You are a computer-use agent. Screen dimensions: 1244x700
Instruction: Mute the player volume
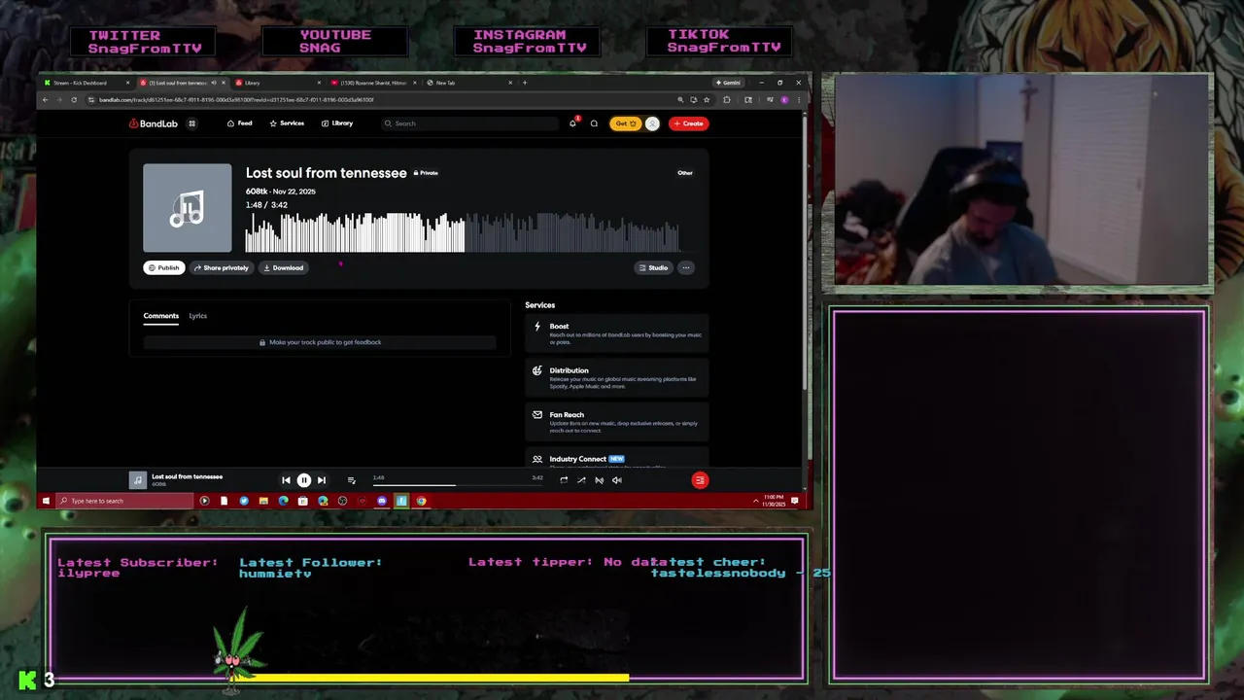[x=616, y=480]
